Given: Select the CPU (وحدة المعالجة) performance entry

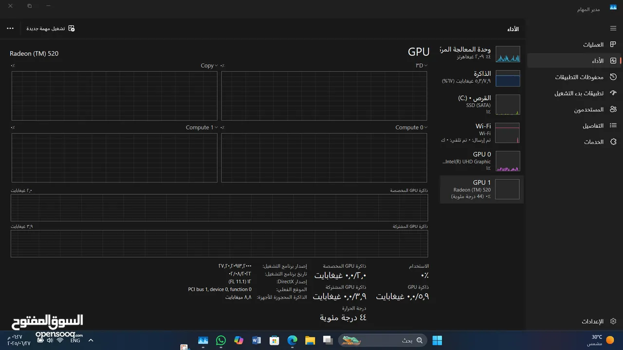Looking at the screenshot, I should (x=482, y=53).
